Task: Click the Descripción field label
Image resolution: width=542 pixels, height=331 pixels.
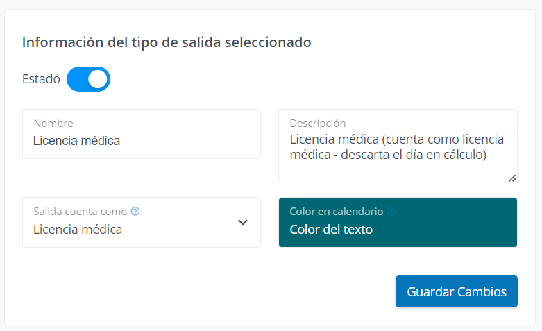Action: [318, 124]
